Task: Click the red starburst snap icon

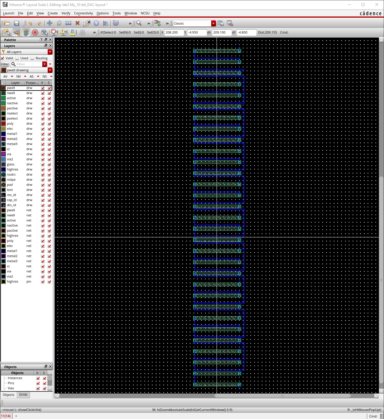Action: click(x=35, y=32)
